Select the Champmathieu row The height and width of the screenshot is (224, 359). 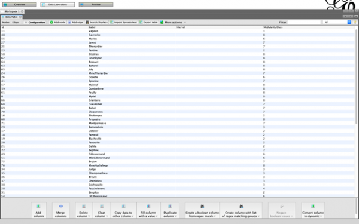coord(178,173)
